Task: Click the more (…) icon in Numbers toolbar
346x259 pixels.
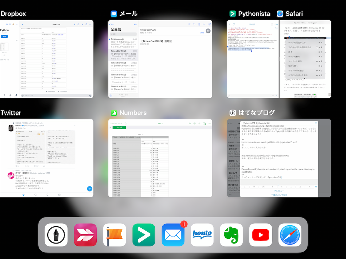Action: (209, 123)
